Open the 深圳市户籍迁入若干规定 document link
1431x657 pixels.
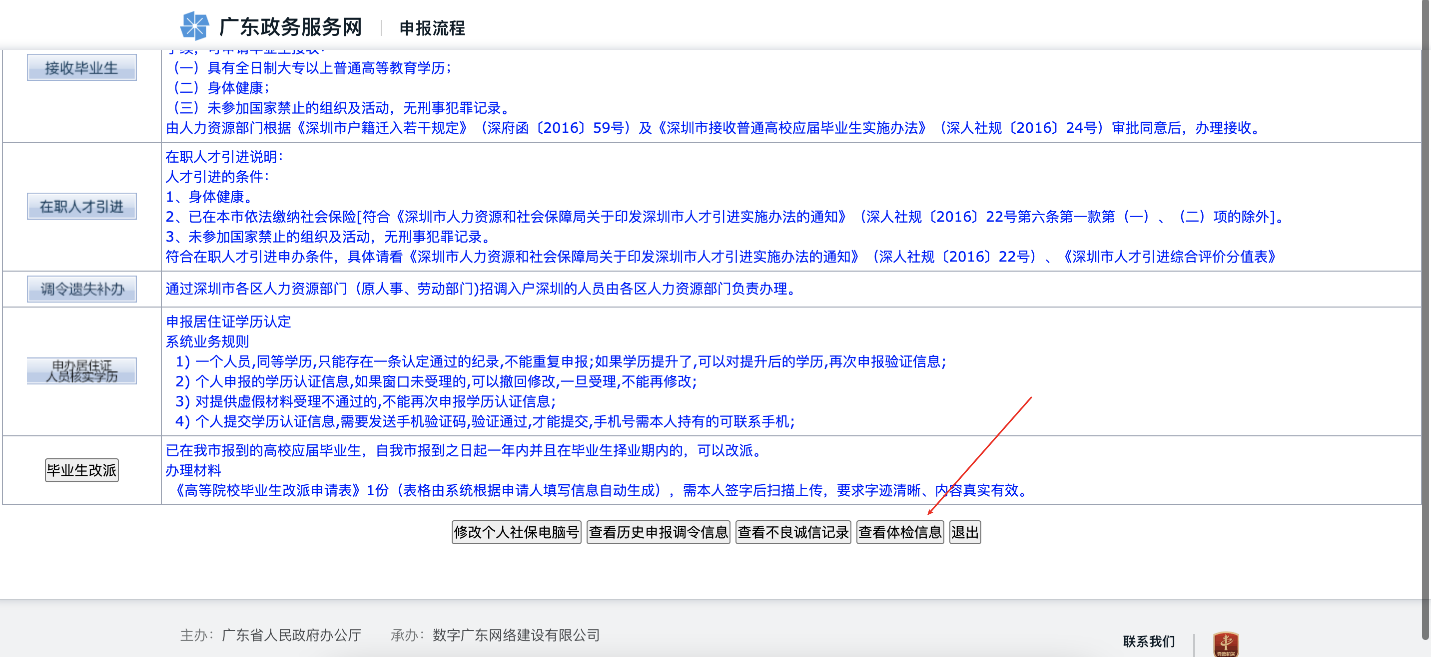point(381,129)
